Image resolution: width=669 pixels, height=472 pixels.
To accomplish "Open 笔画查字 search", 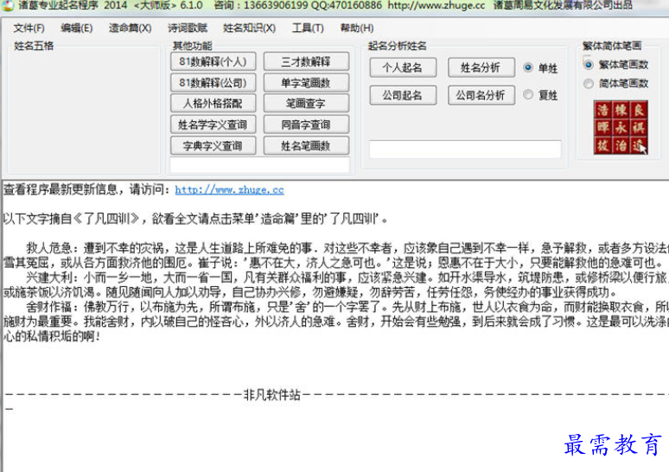I will 306,103.
